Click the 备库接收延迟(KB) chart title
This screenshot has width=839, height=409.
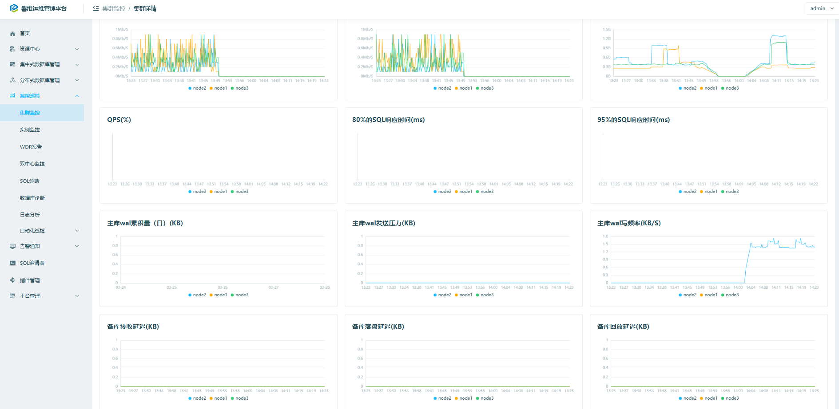[x=133, y=326]
